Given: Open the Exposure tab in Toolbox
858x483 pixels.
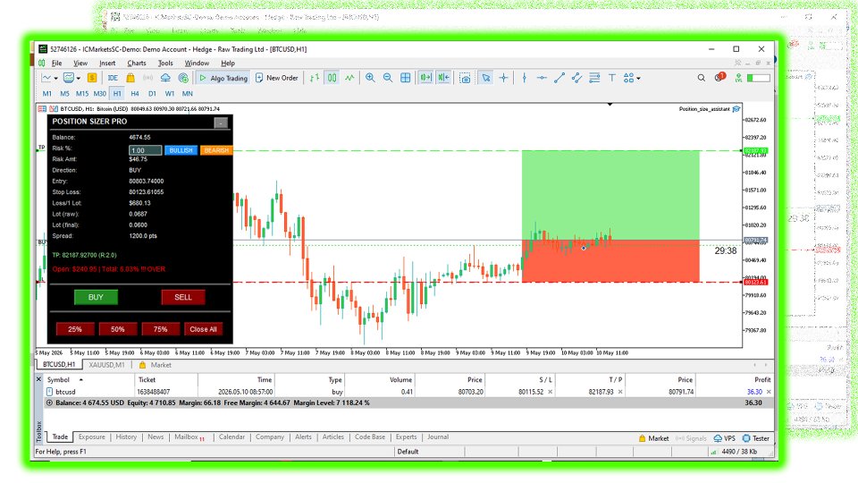Looking at the screenshot, I should tap(91, 437).
